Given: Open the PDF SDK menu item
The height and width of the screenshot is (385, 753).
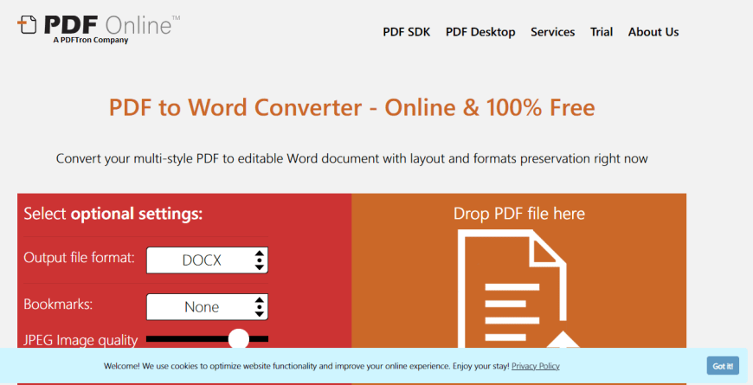Looking at the screenshot, I should click(x=406, y=32).
